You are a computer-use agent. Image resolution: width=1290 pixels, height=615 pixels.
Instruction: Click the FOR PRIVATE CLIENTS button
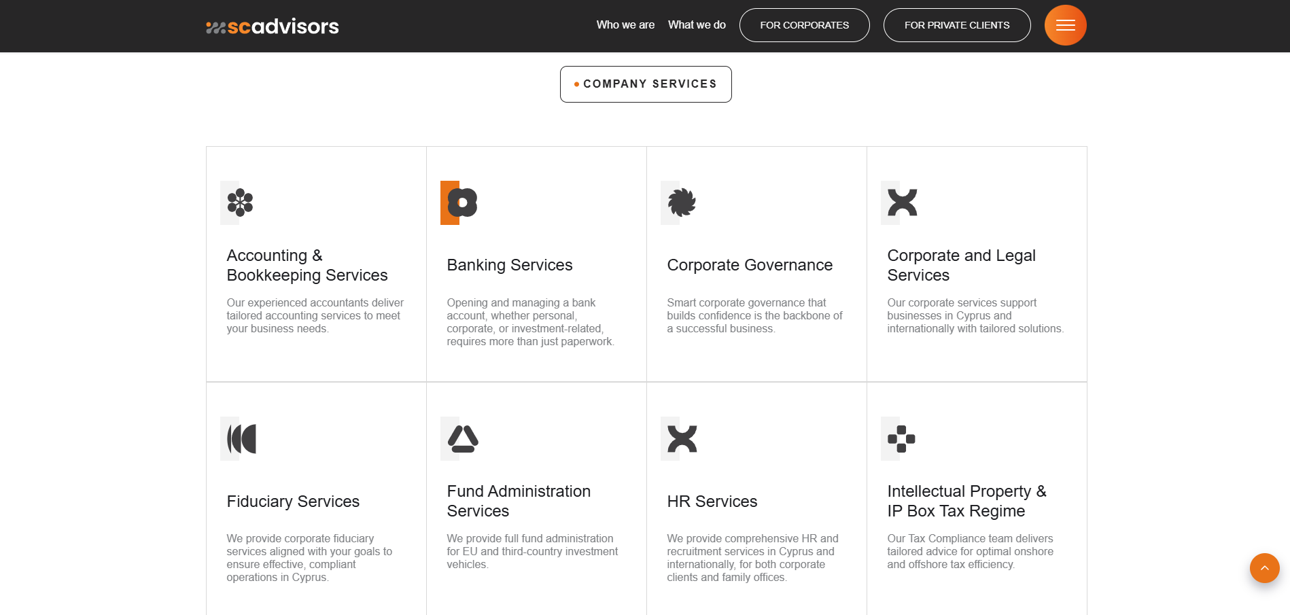point(956,25)
